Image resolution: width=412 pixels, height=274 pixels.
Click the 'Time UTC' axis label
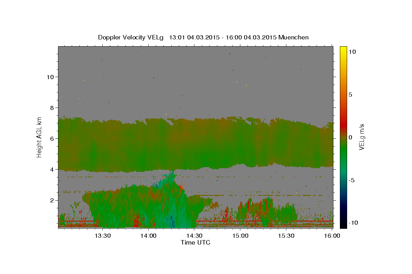pyautogui.click(x=195, y=242)
